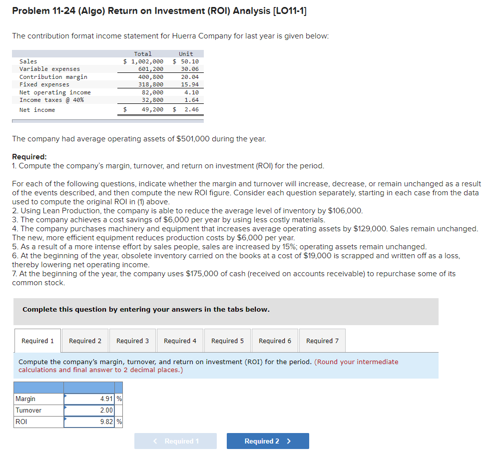The width and height of the screenshot is (503, 456).
Task: Click the forward chevron on the Required 2 button
Action: point(288,441)
